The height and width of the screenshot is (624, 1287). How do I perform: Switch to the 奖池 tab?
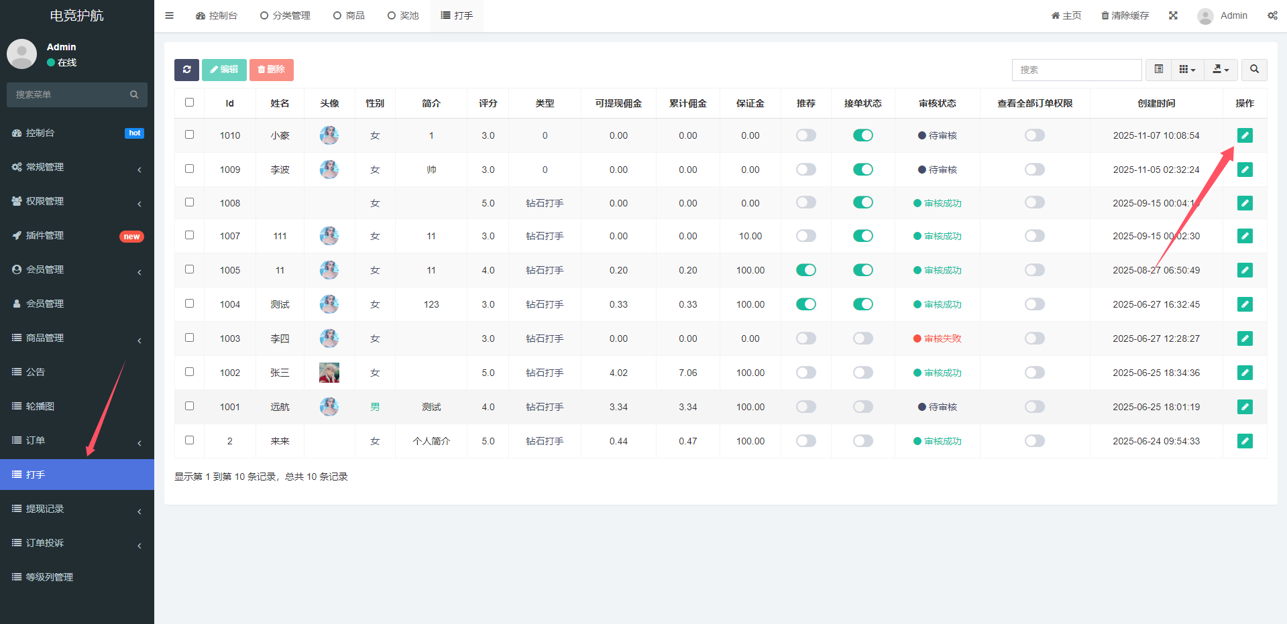coord(403,15)
